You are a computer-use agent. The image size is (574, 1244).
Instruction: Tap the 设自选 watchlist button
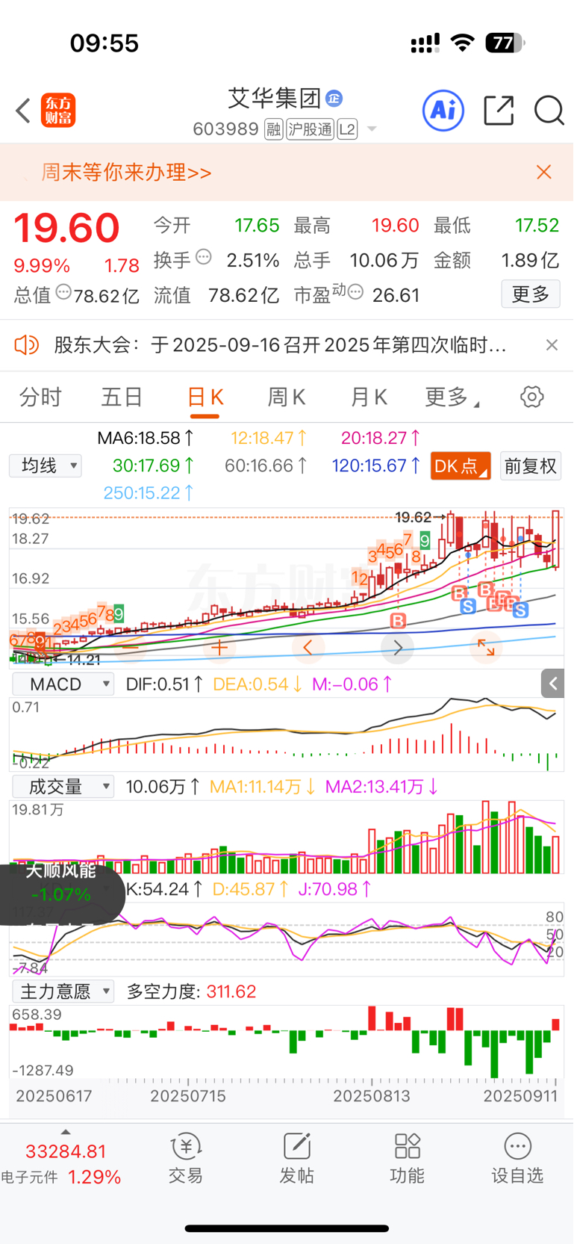coord(517,1158)
